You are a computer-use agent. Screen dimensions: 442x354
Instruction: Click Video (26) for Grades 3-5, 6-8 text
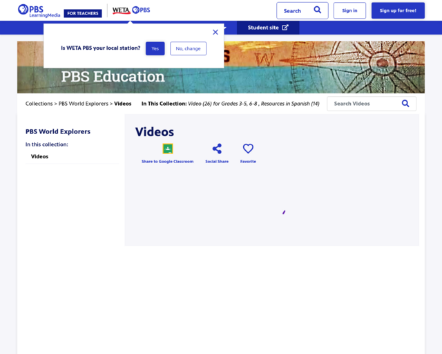222,104
